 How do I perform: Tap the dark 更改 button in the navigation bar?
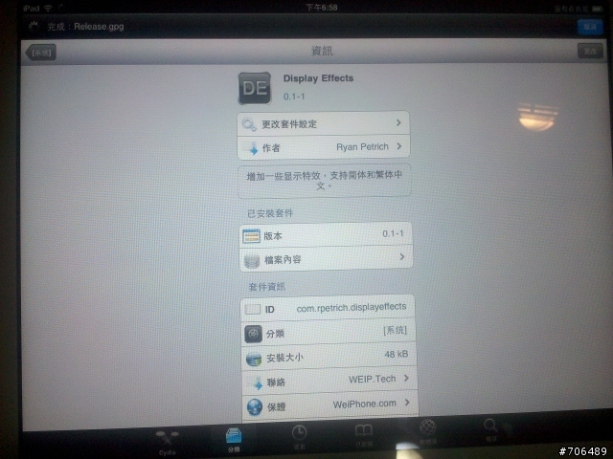click(590, 51)
